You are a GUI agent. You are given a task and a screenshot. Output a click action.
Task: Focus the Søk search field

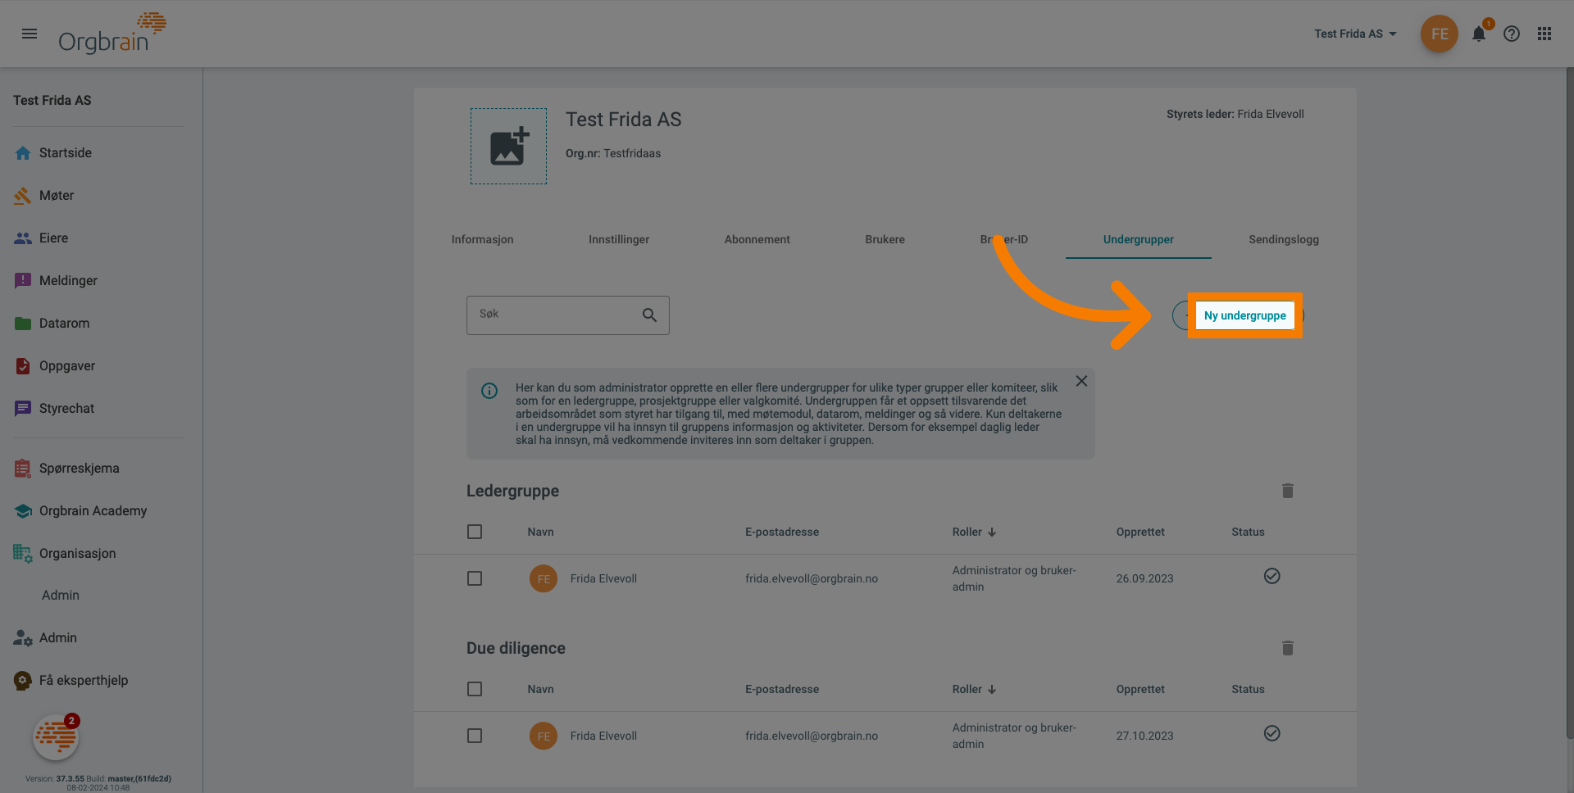coord(567,315)
